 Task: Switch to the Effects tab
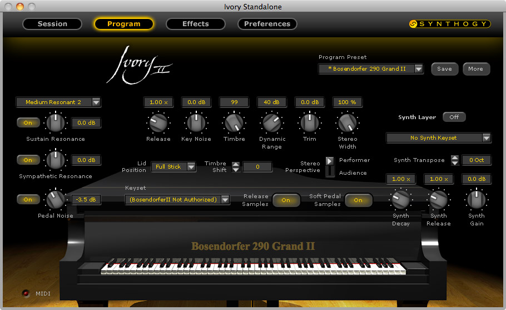(x=196, y=24)
